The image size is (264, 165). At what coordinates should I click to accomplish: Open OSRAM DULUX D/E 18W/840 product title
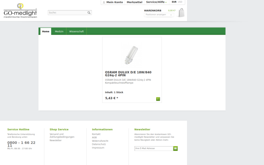point(128,74)
